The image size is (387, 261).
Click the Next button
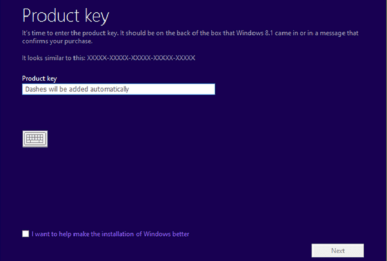coord(337,251)
